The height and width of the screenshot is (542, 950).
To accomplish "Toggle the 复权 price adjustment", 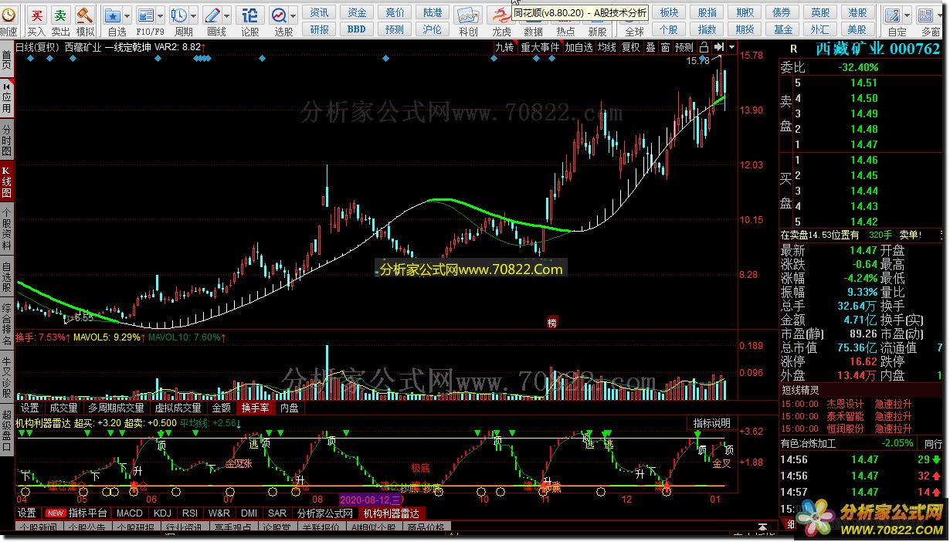I will point(630,47).
